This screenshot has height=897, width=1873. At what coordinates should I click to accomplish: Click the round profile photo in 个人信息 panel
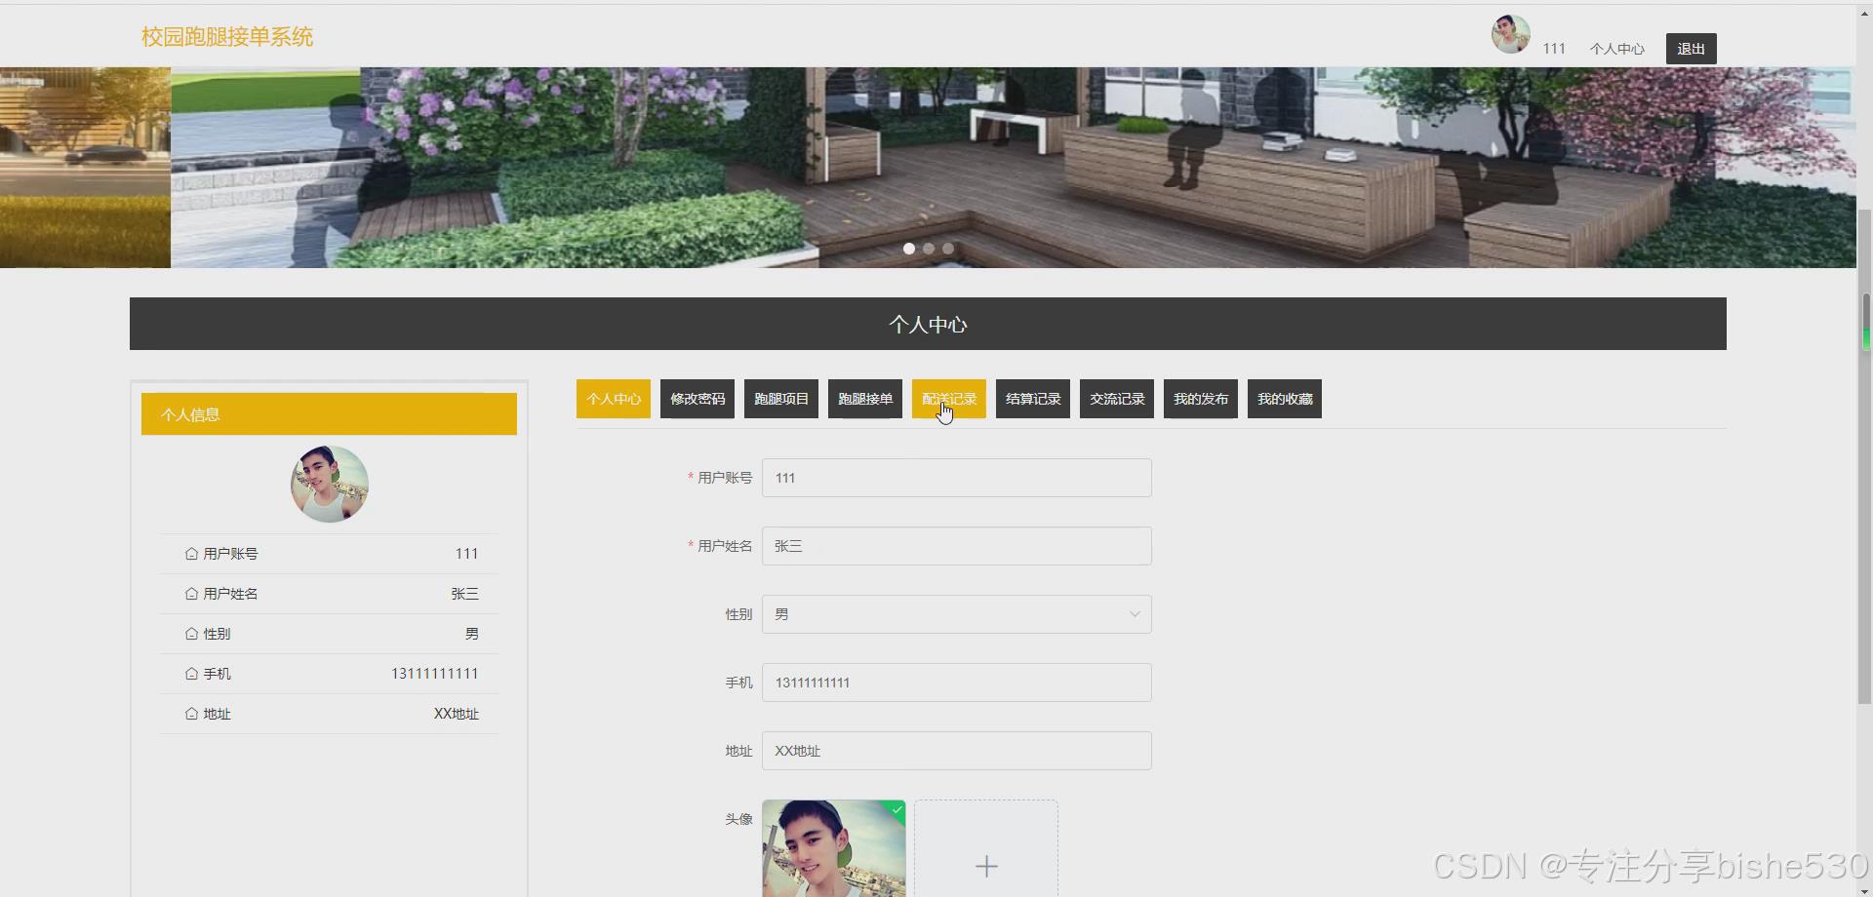click(x=330, y=484)
